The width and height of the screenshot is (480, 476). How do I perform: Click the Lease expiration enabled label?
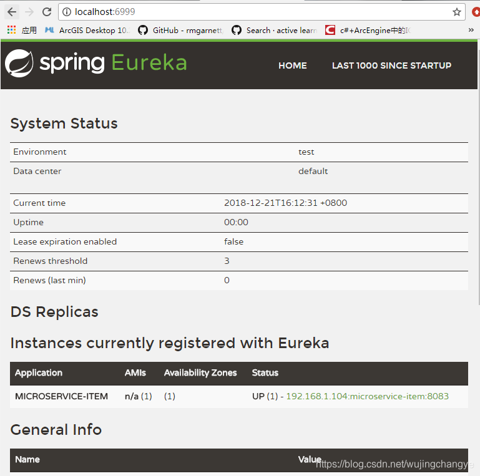65,241
